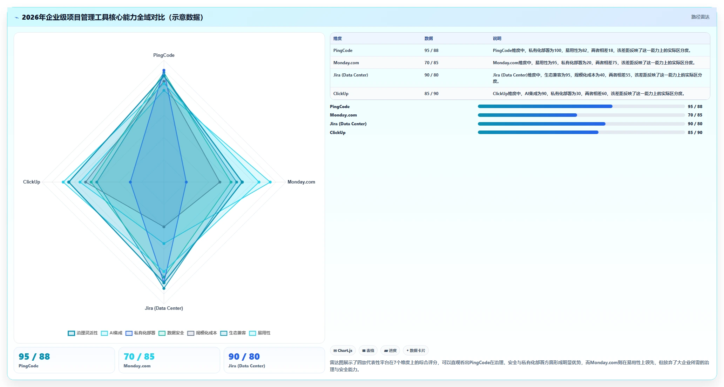Click the 90 / 80 table cell
The width and height of the screenshot is (724, 387).
[431, 75]
